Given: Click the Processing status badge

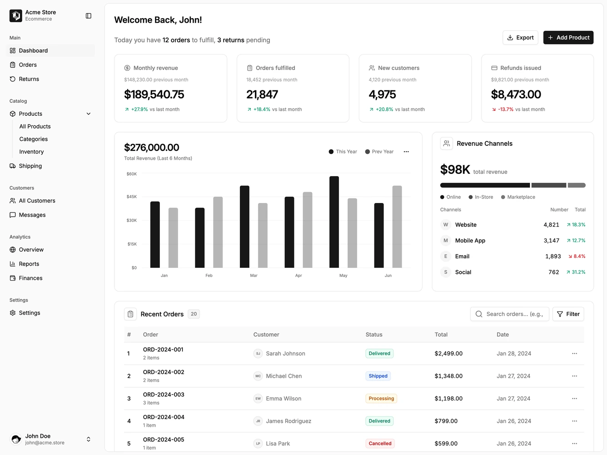Looking at the screenshot, I should click(x=381, y=399).
